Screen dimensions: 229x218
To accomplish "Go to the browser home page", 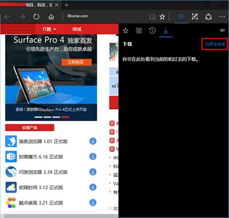I will pos(51,17).
